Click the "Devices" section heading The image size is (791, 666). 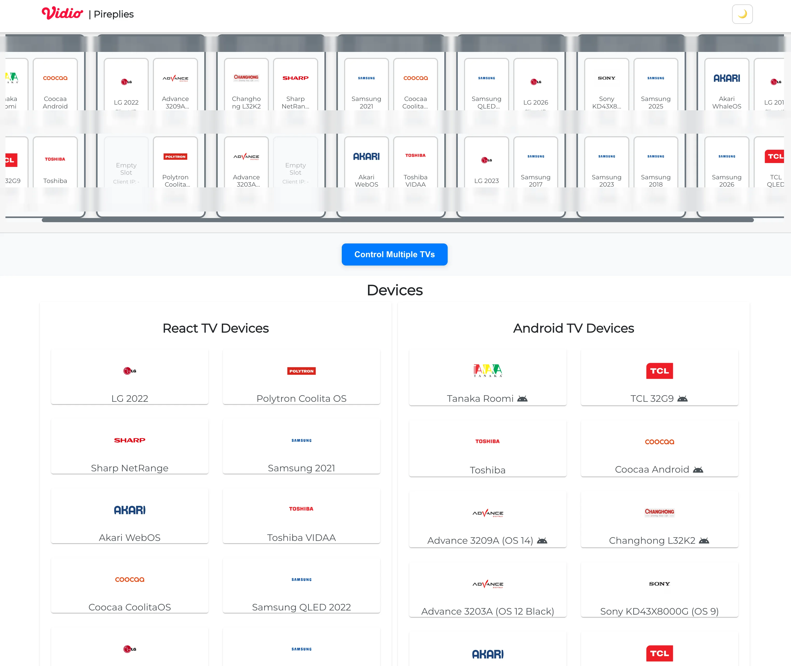(x=394, y=290)
